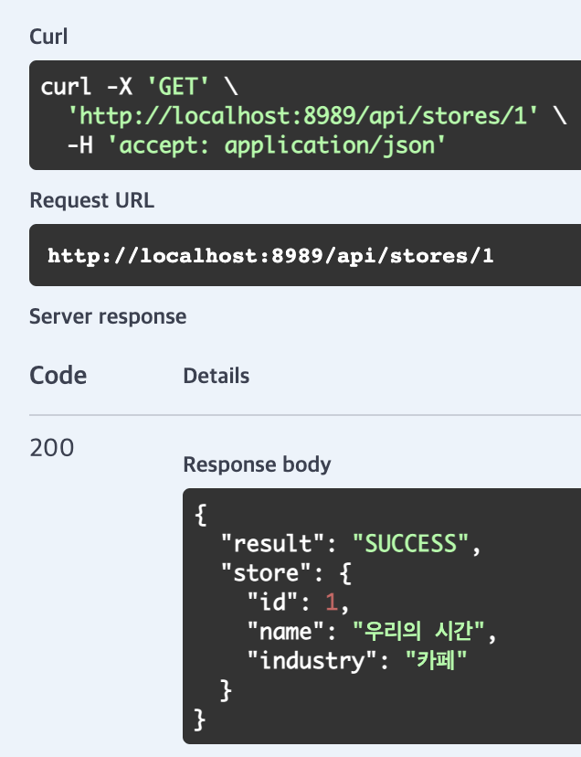Click the 'Request URL' label
This screenshot has width=581, height=757.
(x=91, y=200)
